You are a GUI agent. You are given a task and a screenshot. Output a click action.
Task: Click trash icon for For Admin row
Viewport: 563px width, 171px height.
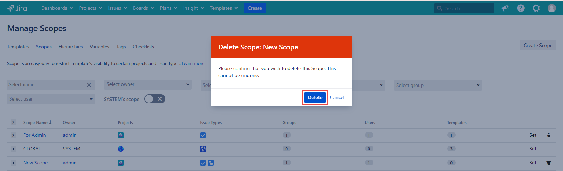point(549,135)
